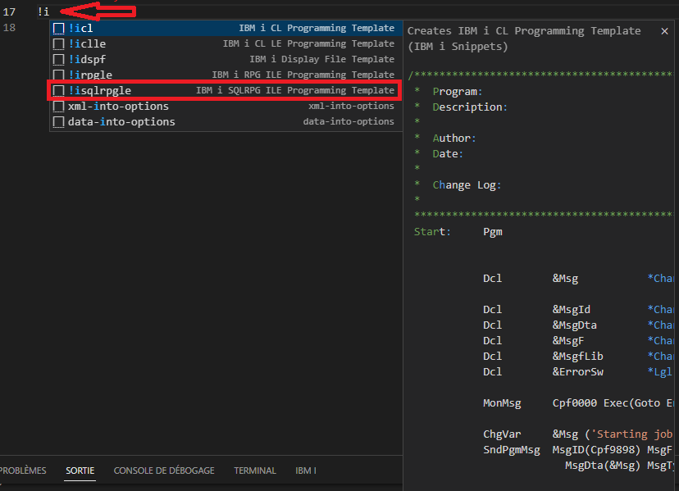679x491 pixels.
Task: Click 'IBM i CL Programming Template' description
Action: coord(317,28)
